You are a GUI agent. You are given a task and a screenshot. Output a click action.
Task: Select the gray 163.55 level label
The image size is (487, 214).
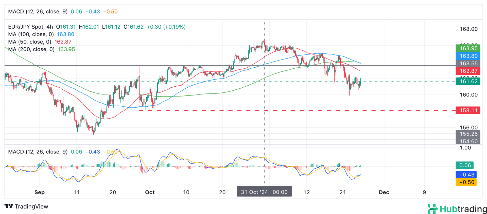click(x=468, y=64)
